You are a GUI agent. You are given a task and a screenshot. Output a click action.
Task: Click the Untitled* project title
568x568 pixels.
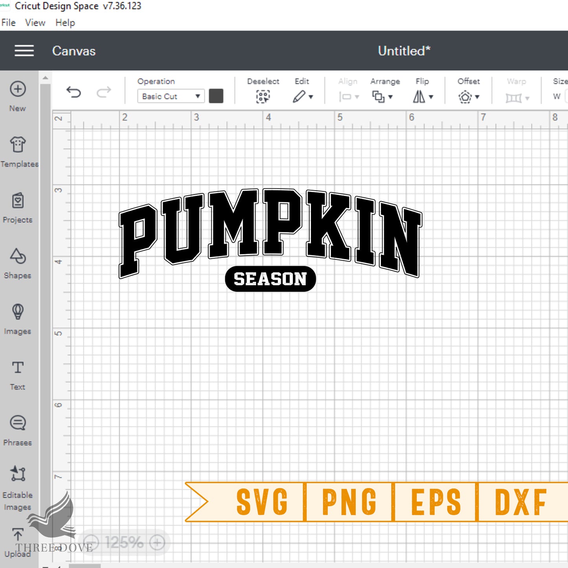(x=404, y=51)
